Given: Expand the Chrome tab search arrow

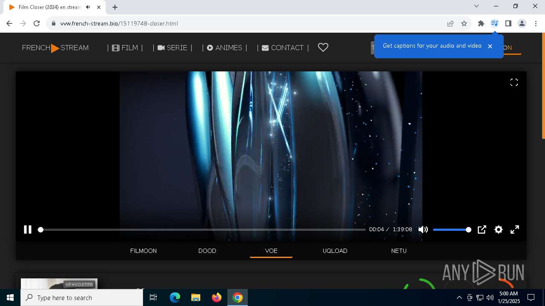Looking at the screenshot, I should click(476, 6).
